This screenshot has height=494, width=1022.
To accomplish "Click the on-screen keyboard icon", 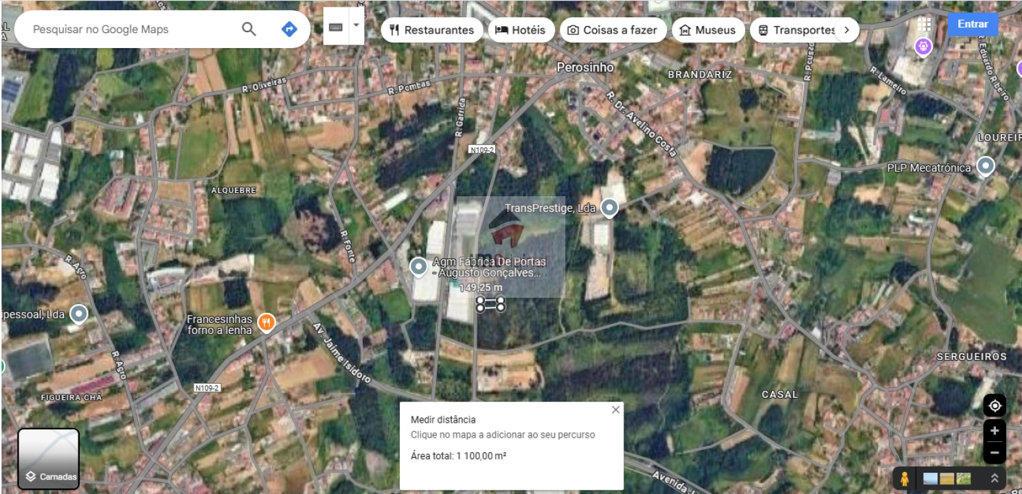I will click(336, 27).
